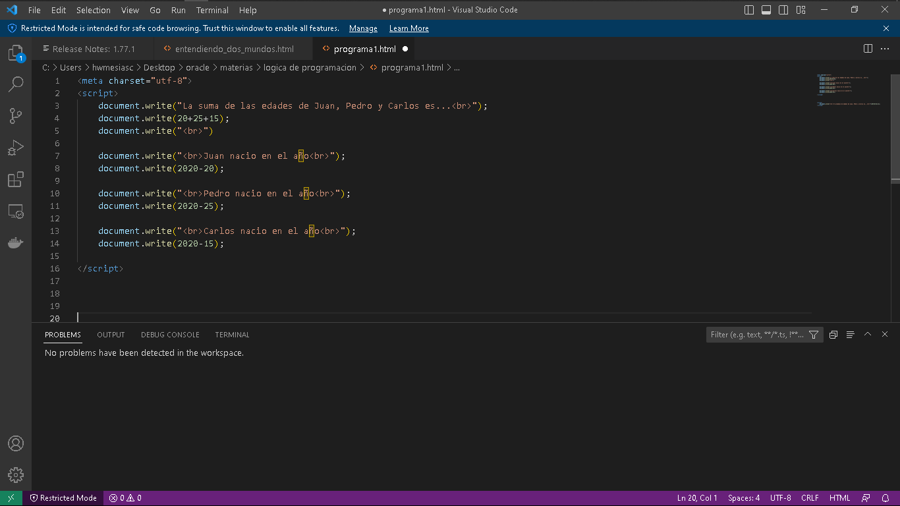The image size is (900, 506).
Task: Click the unsaved dot on programa1.html tab
Action: coord(405,49)
